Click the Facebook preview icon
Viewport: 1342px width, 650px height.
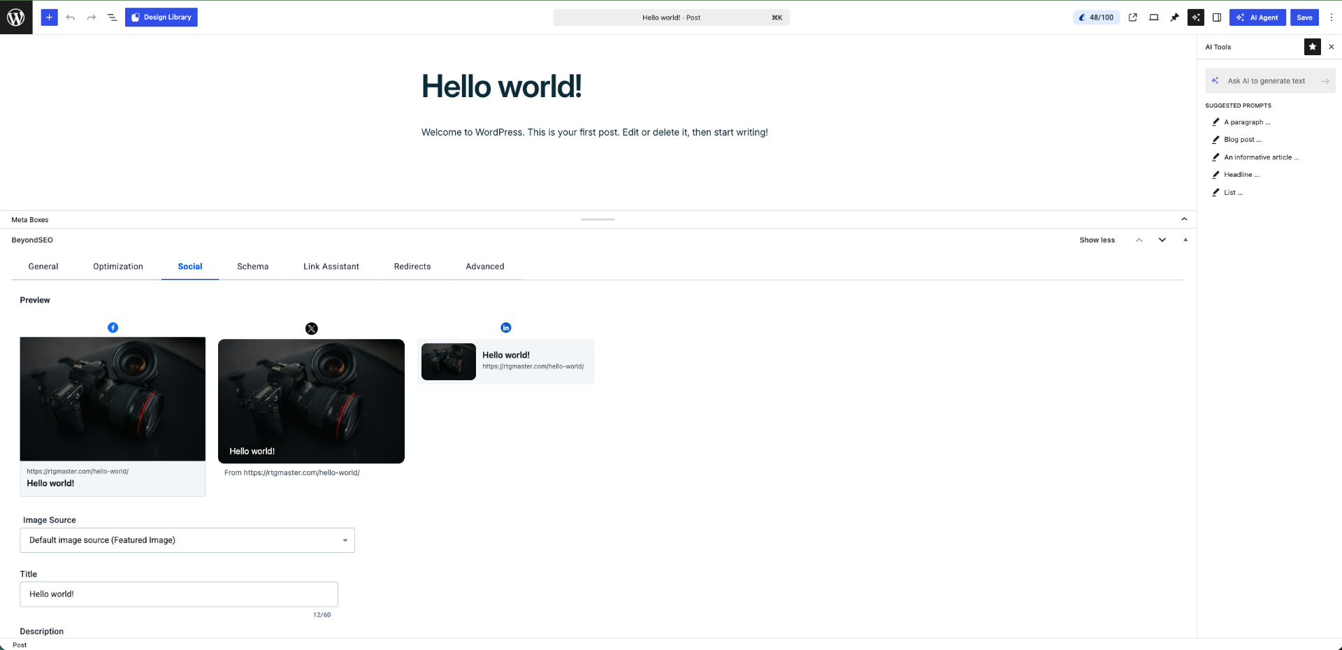tap(113, 327)
